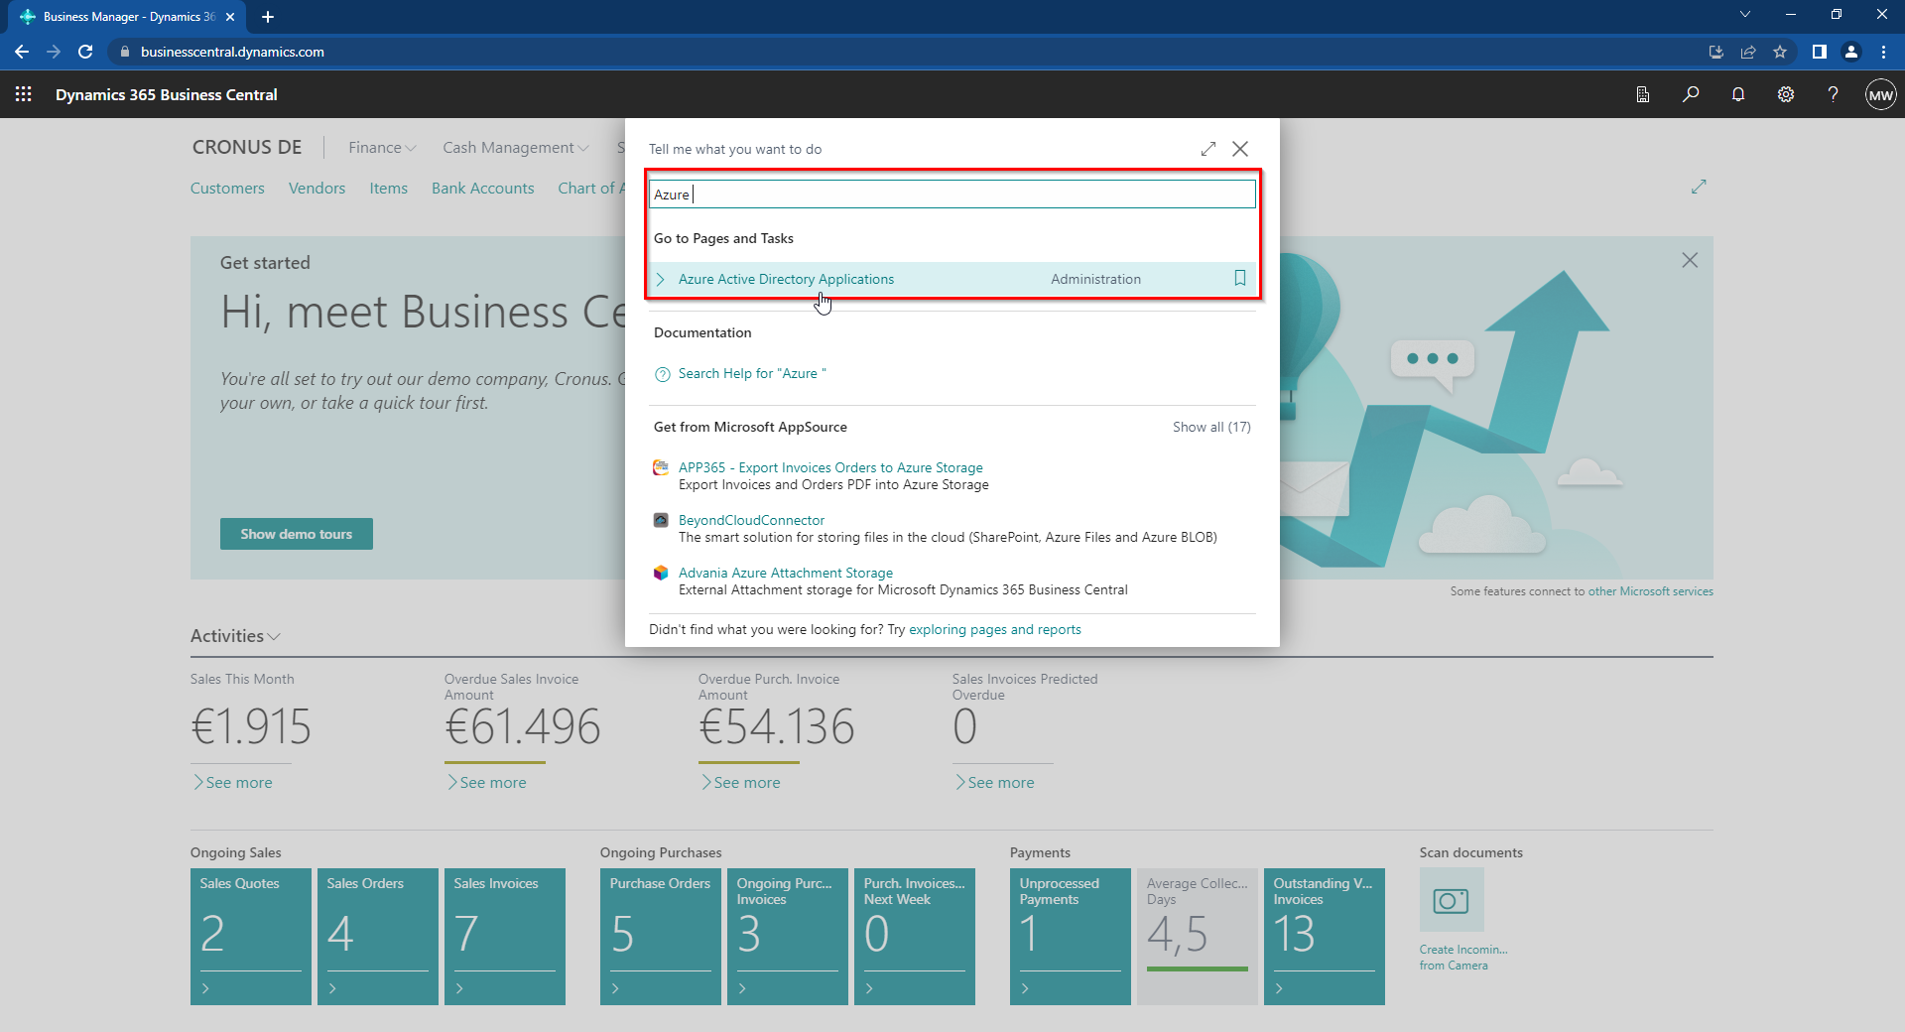
Task: Open the Chrome profile icon
Action: [1851, 52]
